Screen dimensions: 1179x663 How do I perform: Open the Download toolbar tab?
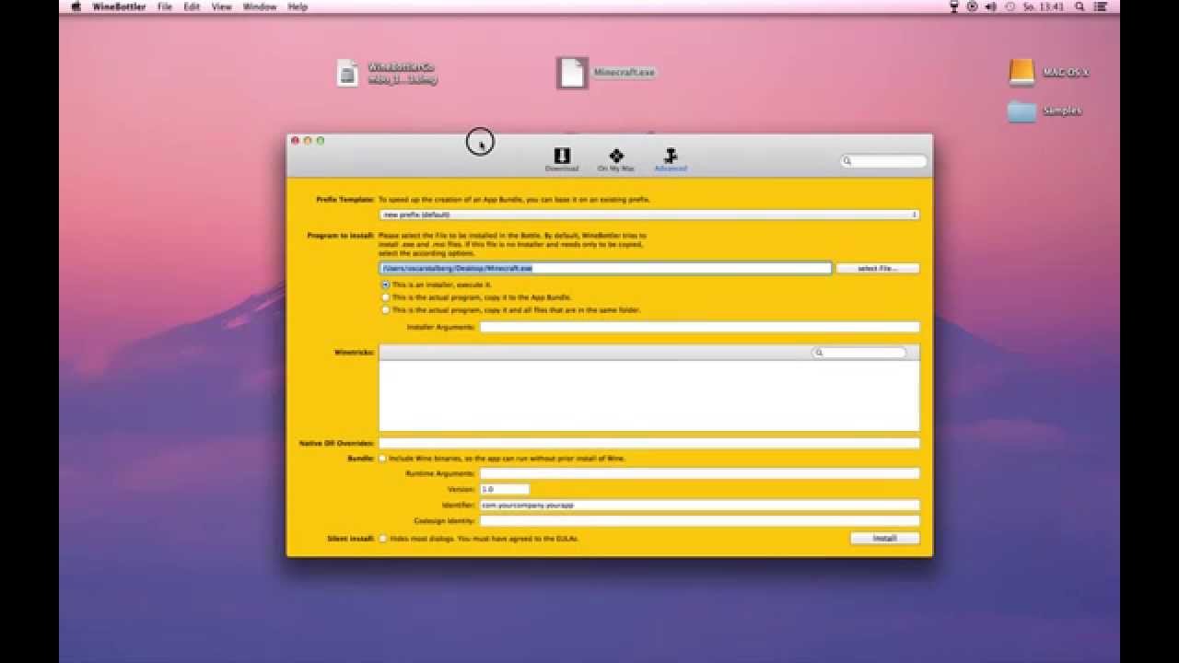pyautogui.click(x=562, y=159)
